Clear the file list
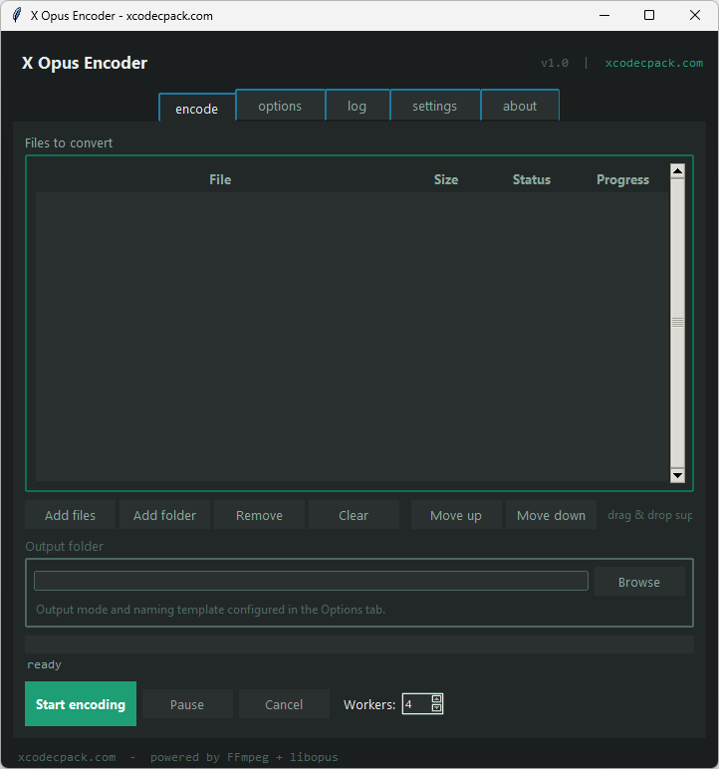 click(354, 515)
